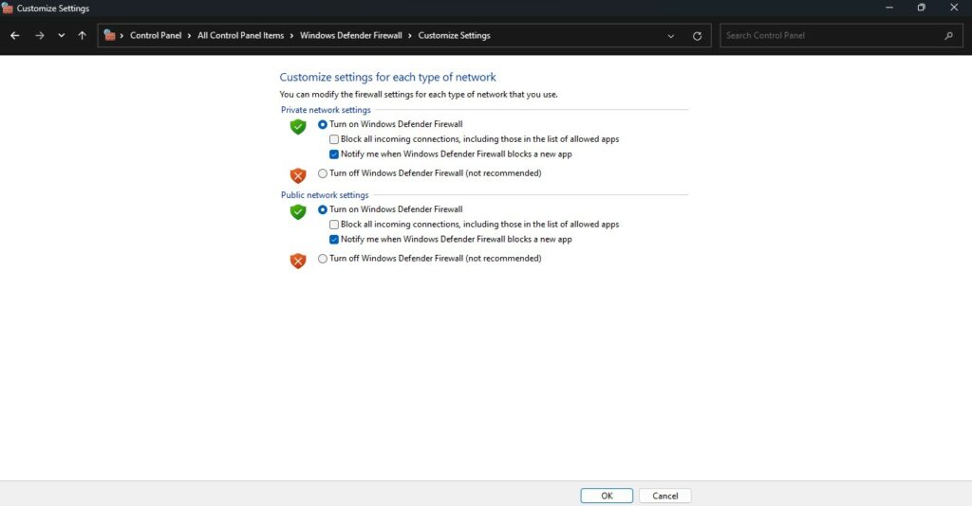Go back using the Back arrow

[14, 36]
